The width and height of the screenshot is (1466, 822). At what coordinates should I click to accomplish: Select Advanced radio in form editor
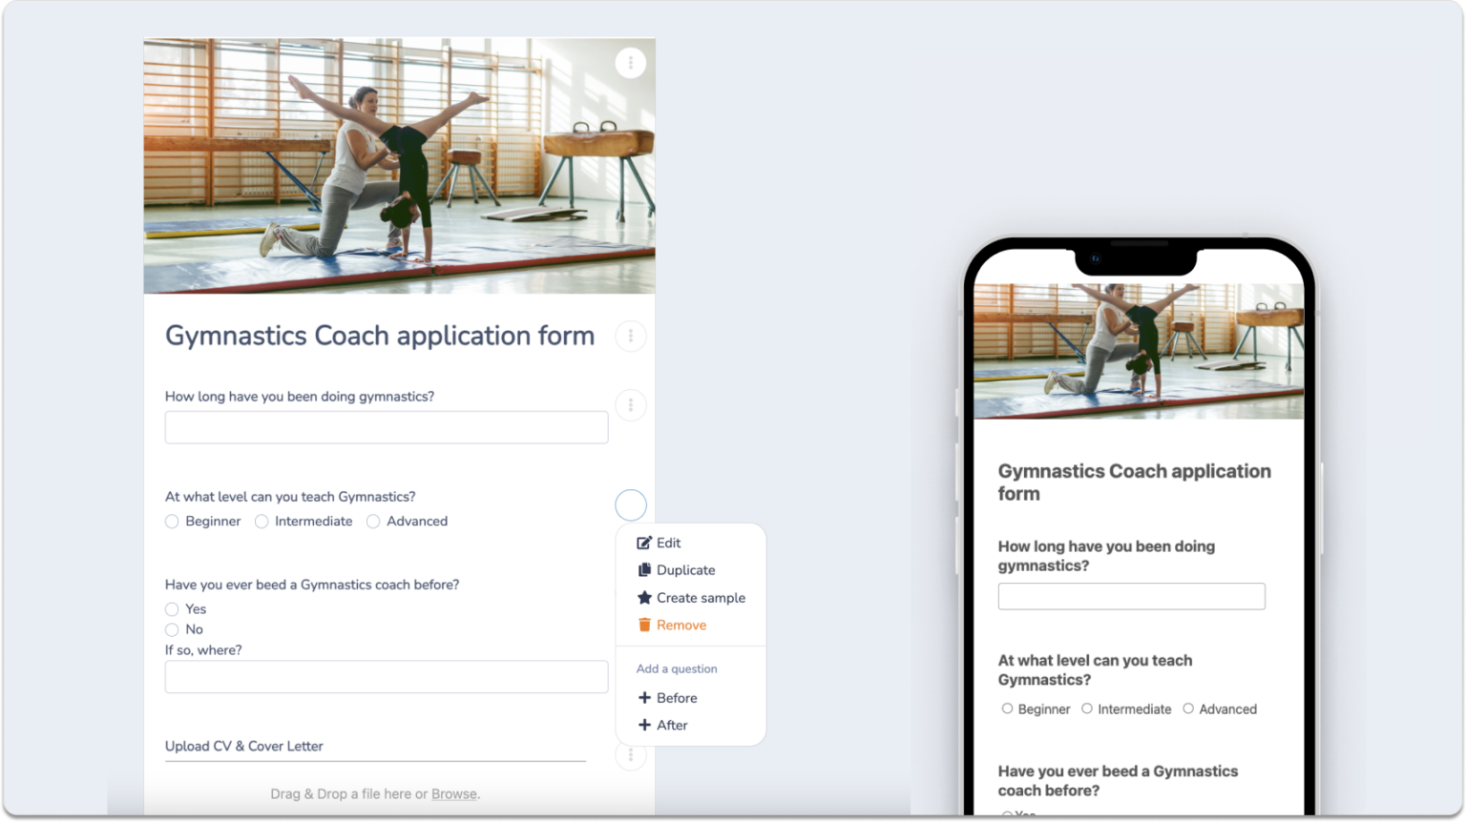click(x=373, y=522)
